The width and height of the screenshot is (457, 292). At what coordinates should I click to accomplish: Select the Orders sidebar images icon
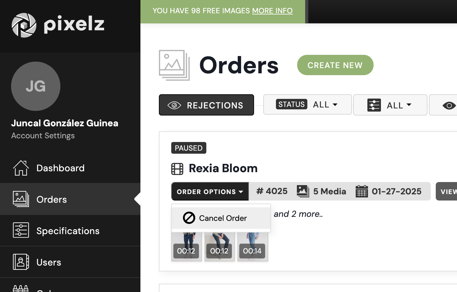pos(21,199)
